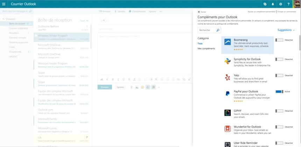Toggle underline in the formatting bar

click(124, 79)
